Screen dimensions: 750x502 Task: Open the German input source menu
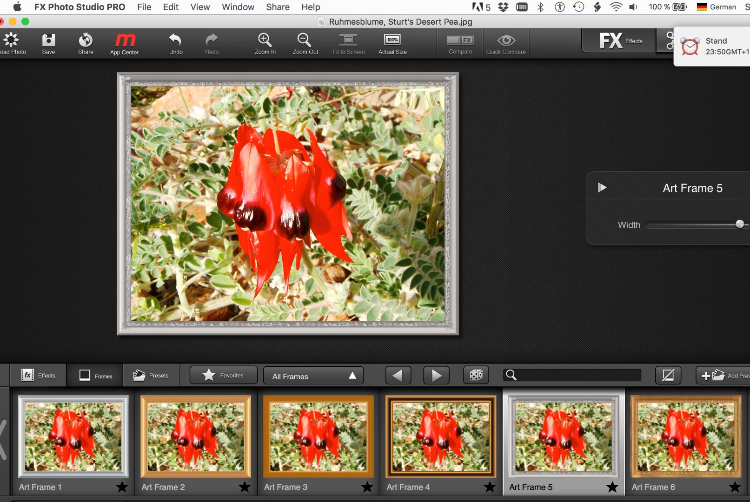click(717, 7)
